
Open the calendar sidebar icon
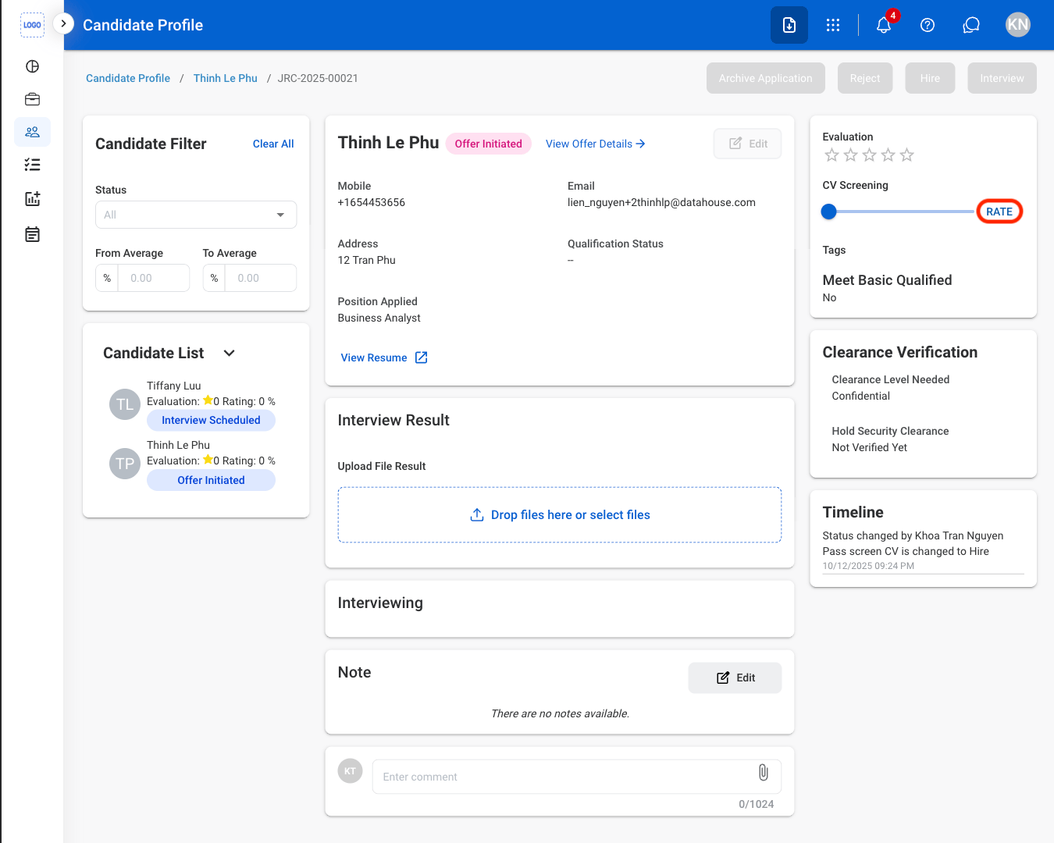point(32,234)
